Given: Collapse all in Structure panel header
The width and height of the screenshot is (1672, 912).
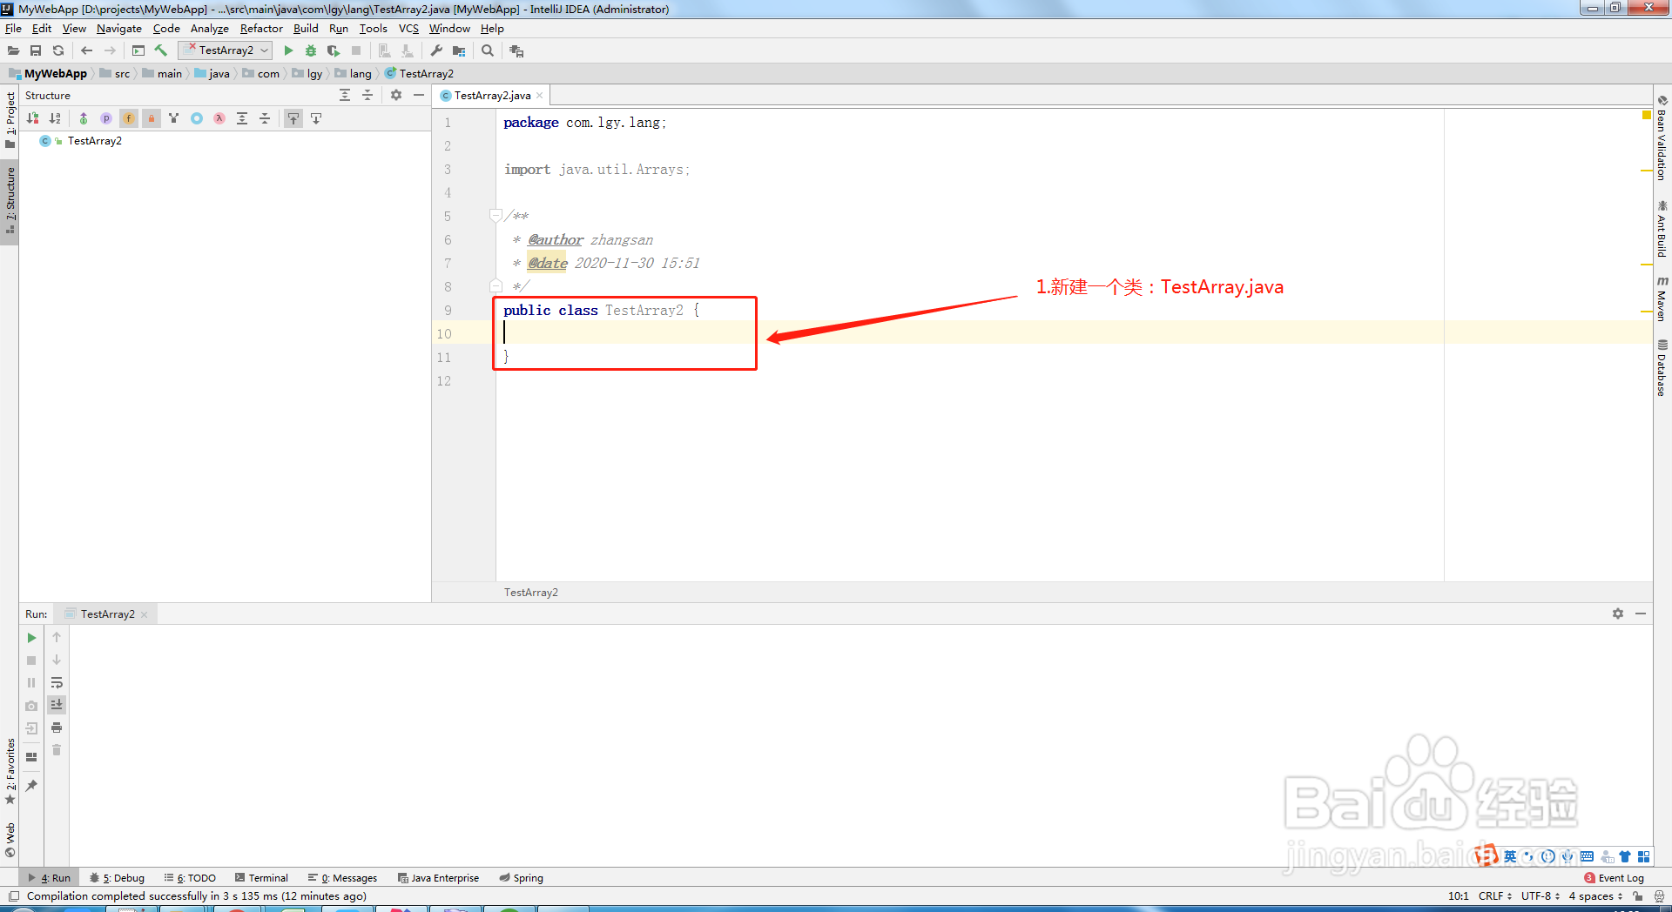Looking at the screenshot, I should [367, 95].
